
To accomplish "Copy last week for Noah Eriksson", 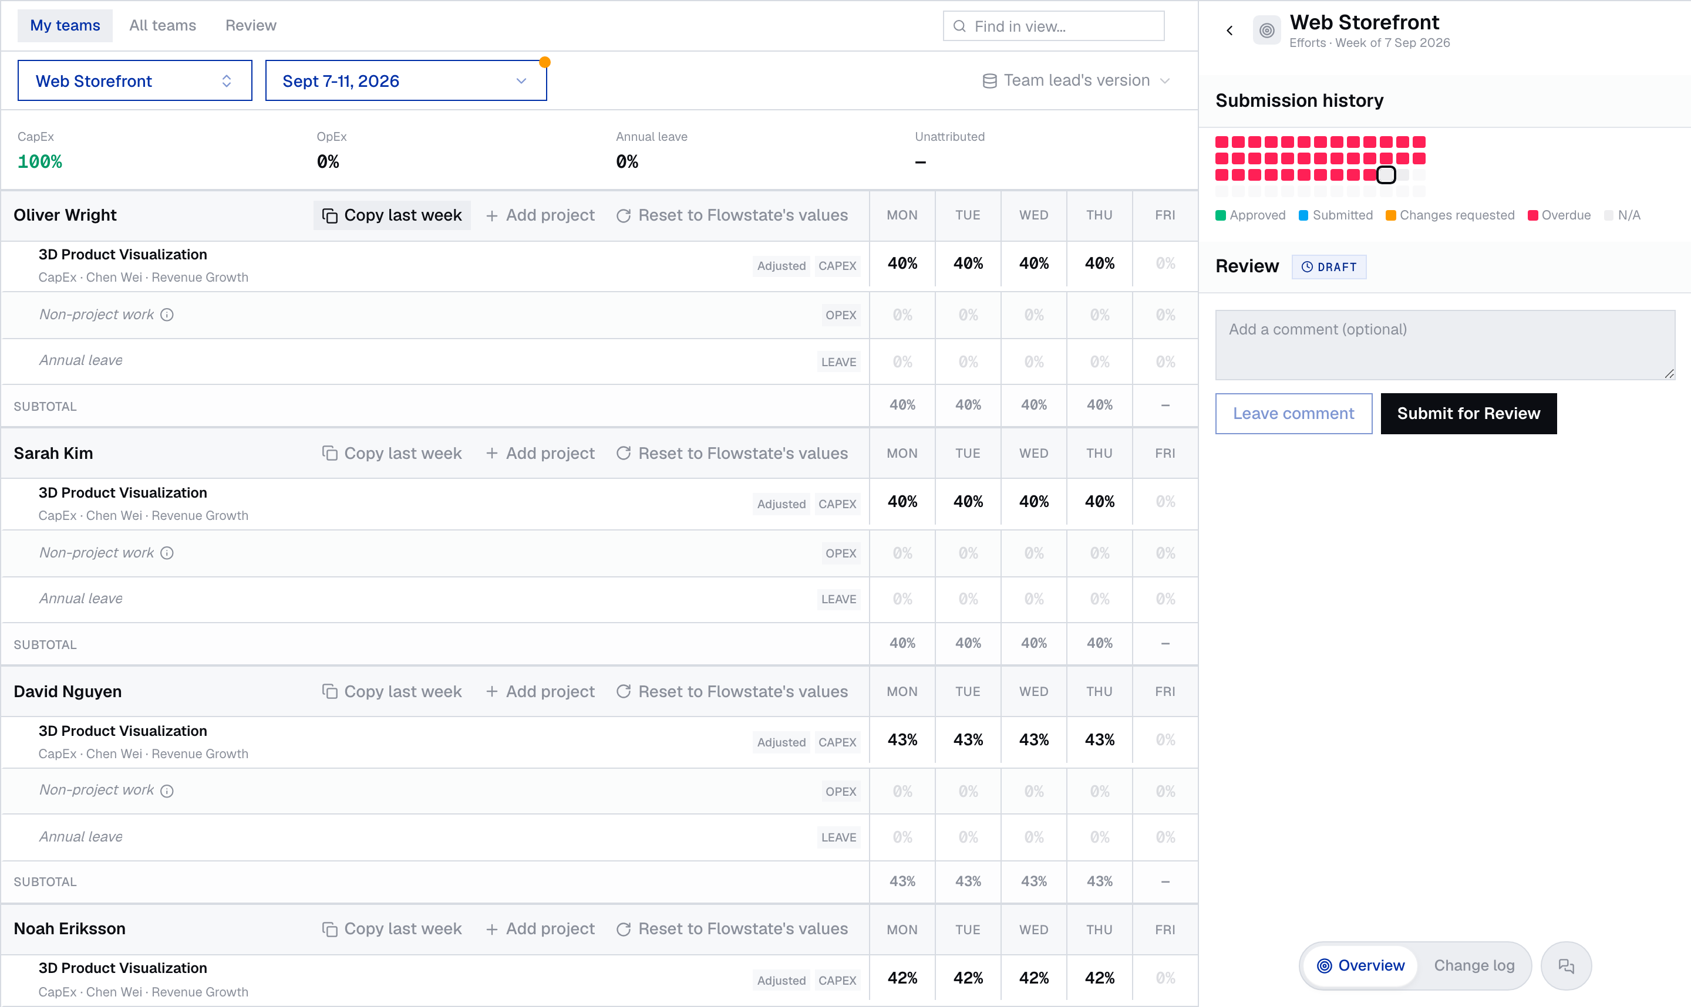I will (392, 929).
